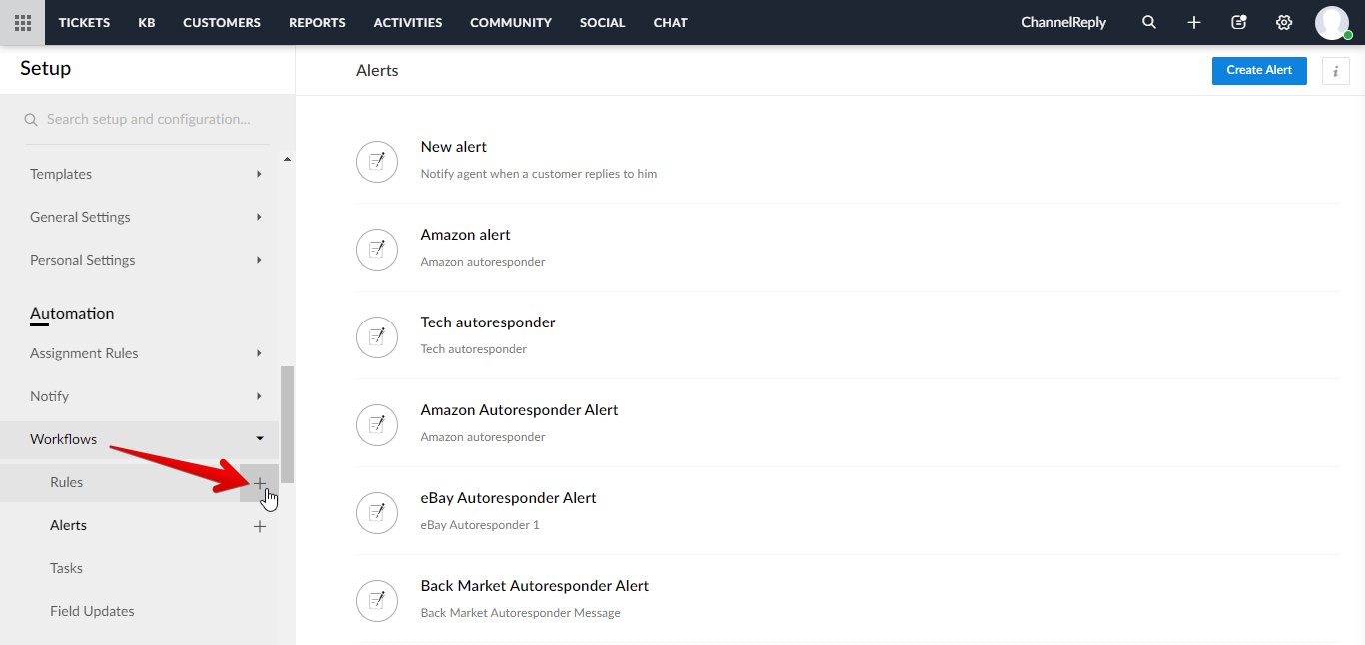Image resolution: width=1365 pixels, height=645 pixels.
Task: Open the CHAT tab
Action: point(671,22)
